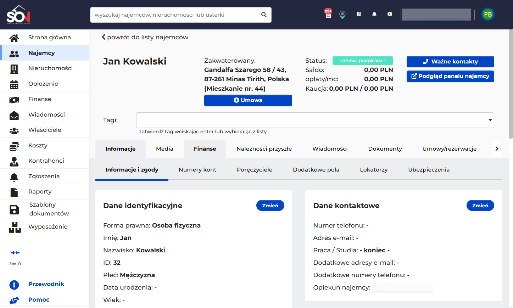
Task: Go back via powrót do listy najemców
Action: click(x=145, y=37)
